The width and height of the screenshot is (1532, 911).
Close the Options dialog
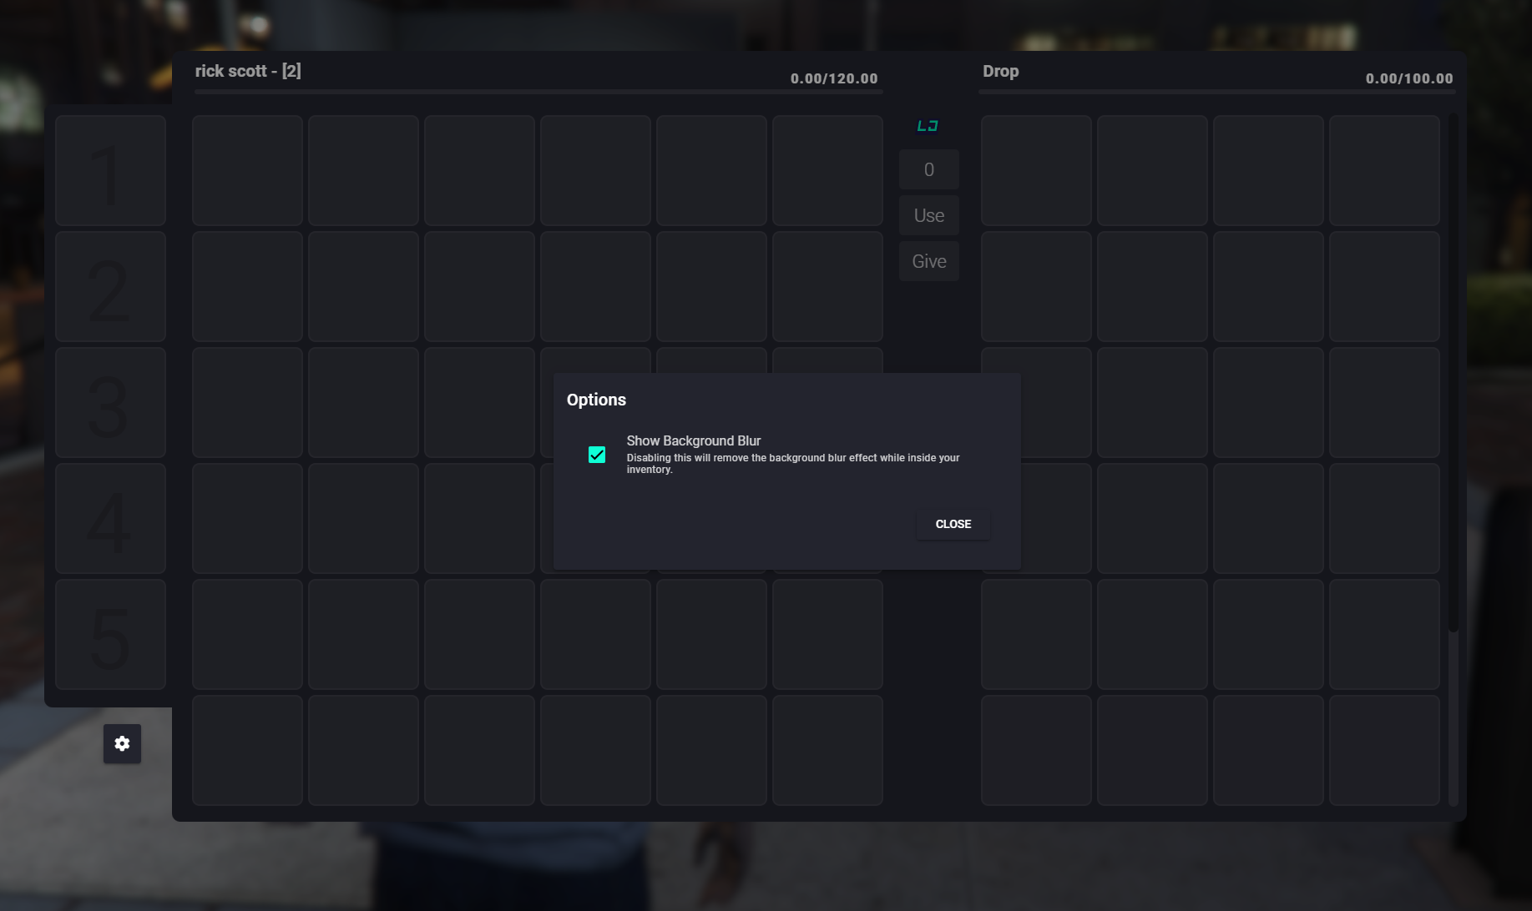(x=953, y=524)
